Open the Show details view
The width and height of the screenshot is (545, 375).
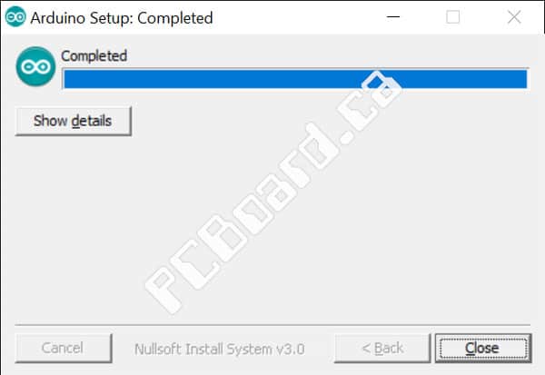[x=73, y=121]
